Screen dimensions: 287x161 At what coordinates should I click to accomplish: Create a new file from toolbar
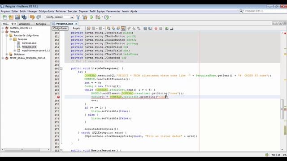[5, 17]
